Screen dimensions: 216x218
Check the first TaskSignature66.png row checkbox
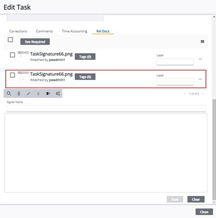(12, 55)
